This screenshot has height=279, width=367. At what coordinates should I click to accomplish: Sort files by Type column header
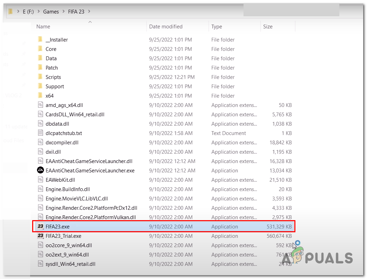coord(217,27)
